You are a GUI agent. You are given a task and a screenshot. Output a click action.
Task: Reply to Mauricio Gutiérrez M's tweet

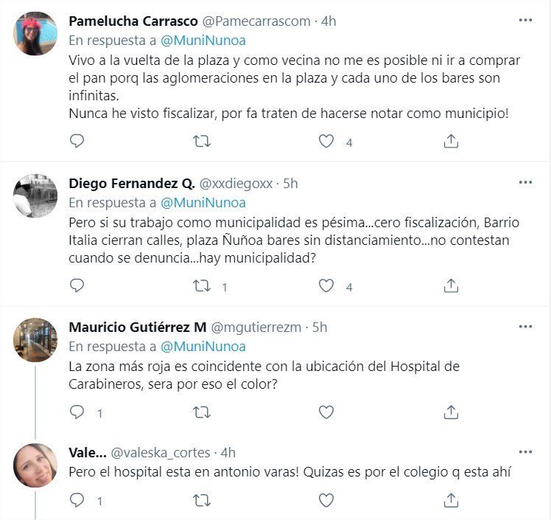(77, 412)
